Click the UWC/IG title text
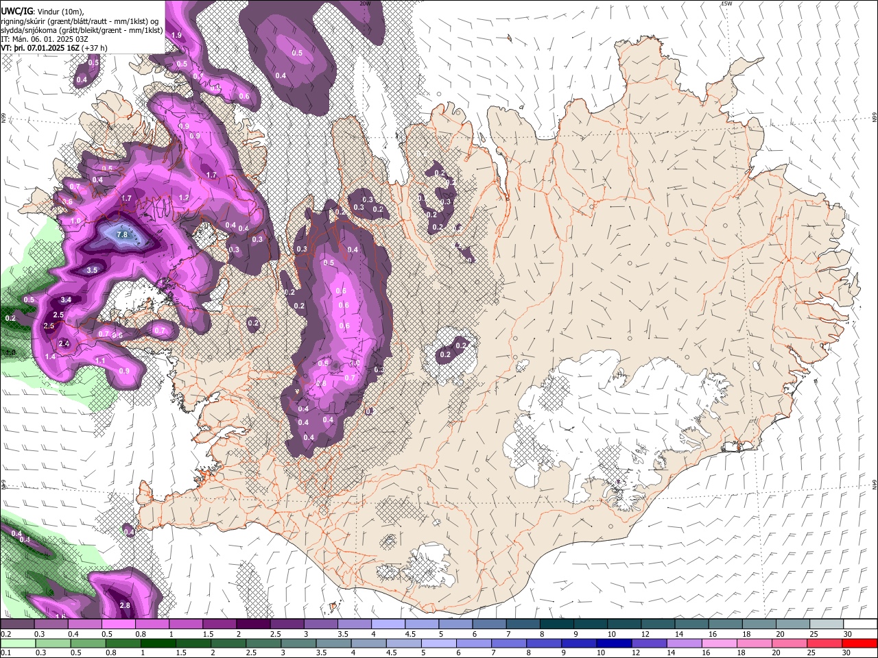878x658 pixels. pos(16,10)
